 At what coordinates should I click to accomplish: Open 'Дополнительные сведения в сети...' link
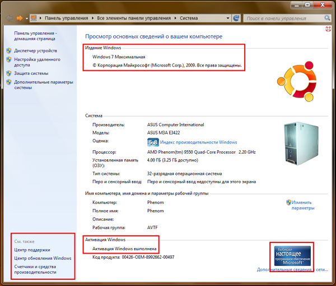292,270
